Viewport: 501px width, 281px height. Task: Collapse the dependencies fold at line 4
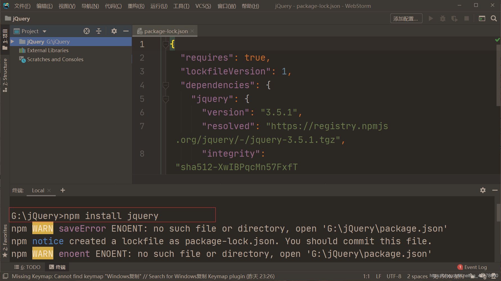[166, 85]
